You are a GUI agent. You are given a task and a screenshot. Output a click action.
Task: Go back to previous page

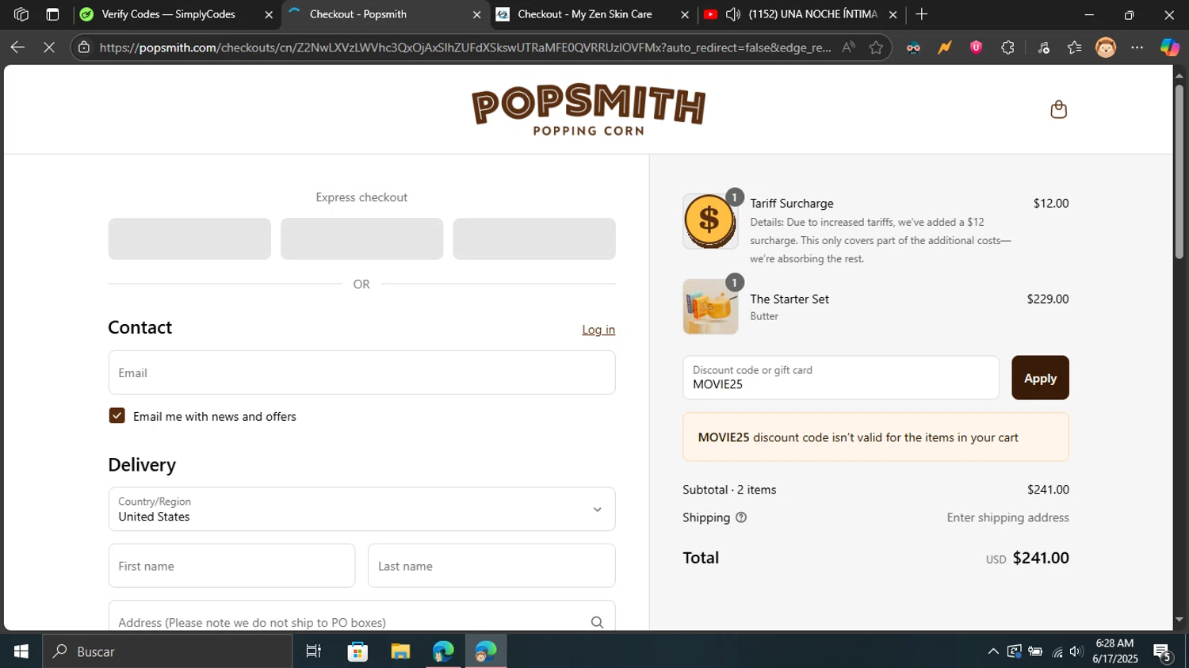pyautogui.click(x=17, y=48)
